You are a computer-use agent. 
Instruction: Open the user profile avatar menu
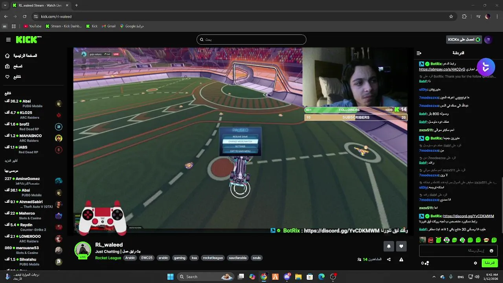click(488, 40)
